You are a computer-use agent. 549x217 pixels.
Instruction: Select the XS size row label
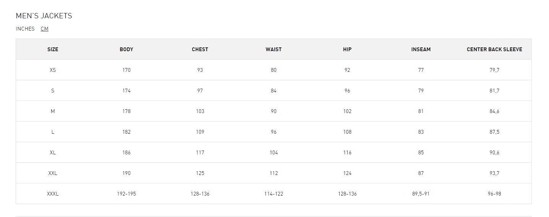point(53,70)
